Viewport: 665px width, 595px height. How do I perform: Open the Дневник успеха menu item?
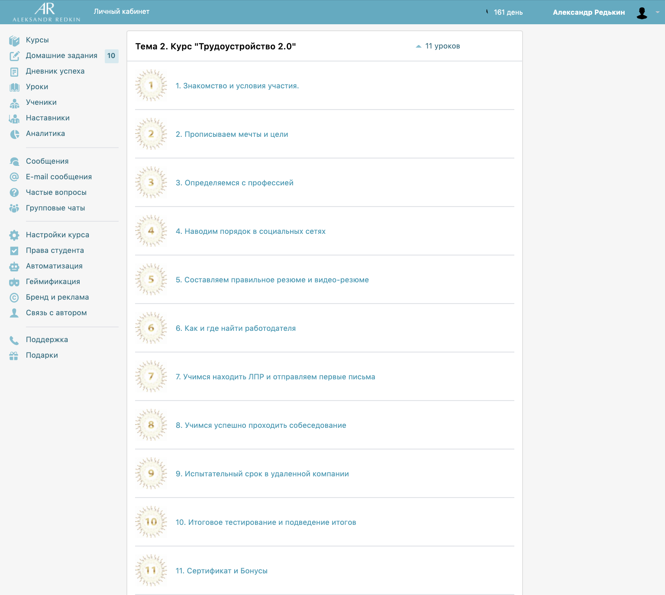point(55,71)
